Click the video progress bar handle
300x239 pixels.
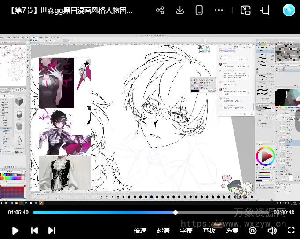176,213
